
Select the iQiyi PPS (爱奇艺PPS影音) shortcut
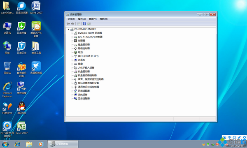36,29
